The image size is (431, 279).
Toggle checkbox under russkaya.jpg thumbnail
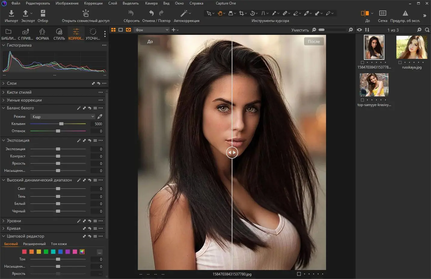[x=400, y=62]
